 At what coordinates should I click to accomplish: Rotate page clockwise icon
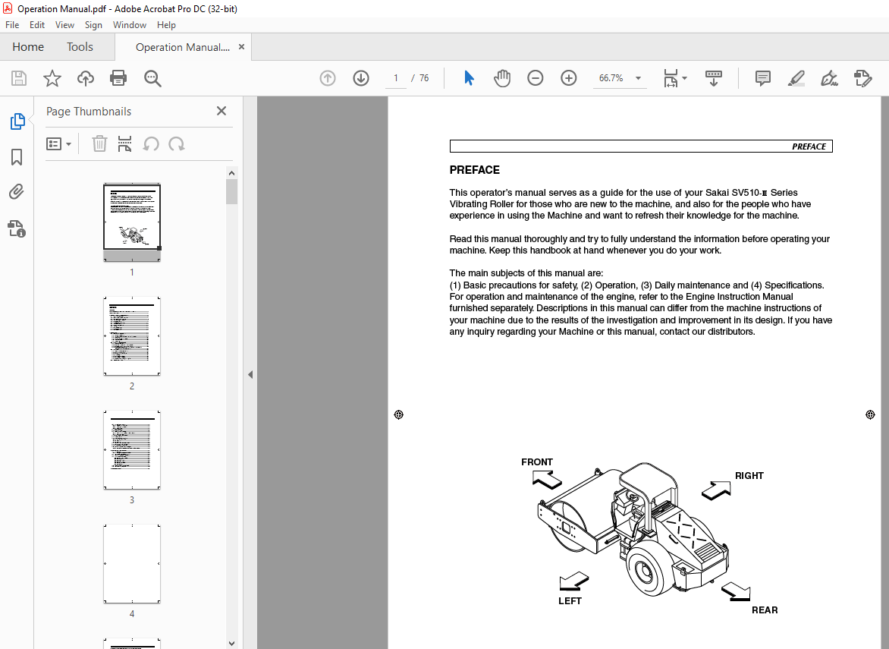click(x=176, y=144)
